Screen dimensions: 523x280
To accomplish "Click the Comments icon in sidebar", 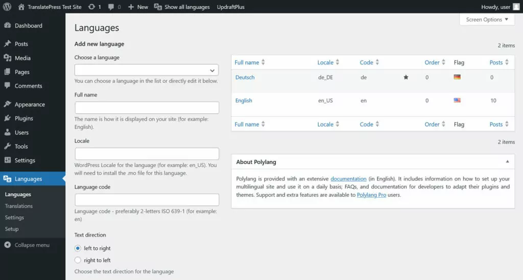I will [7, 86].
